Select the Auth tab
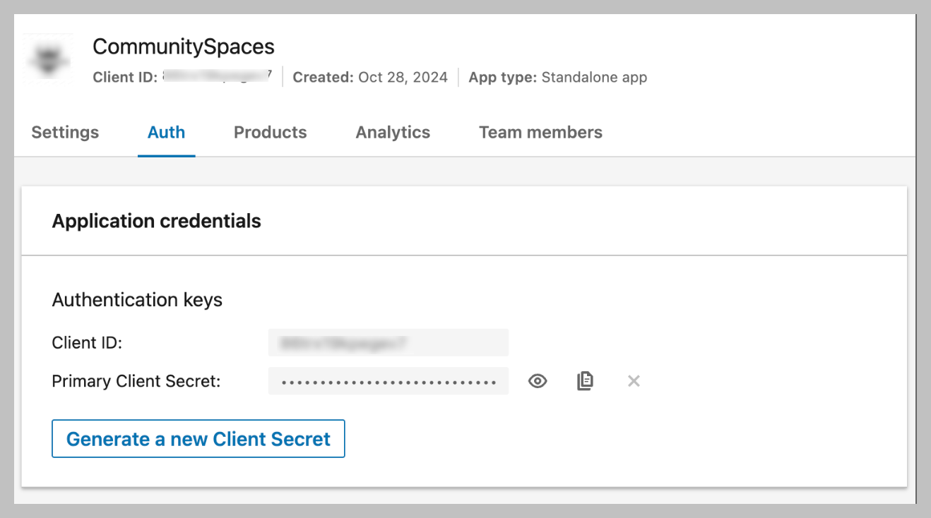The height and width of the screenshot is (518, 931). pos(166,133)
